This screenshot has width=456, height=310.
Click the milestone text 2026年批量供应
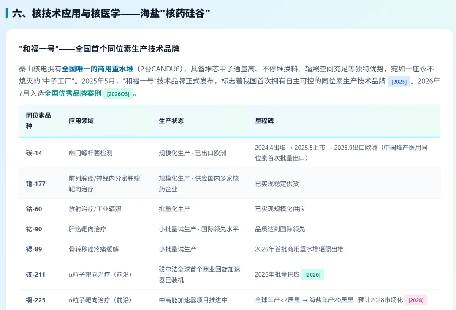[x=277, y=274]
